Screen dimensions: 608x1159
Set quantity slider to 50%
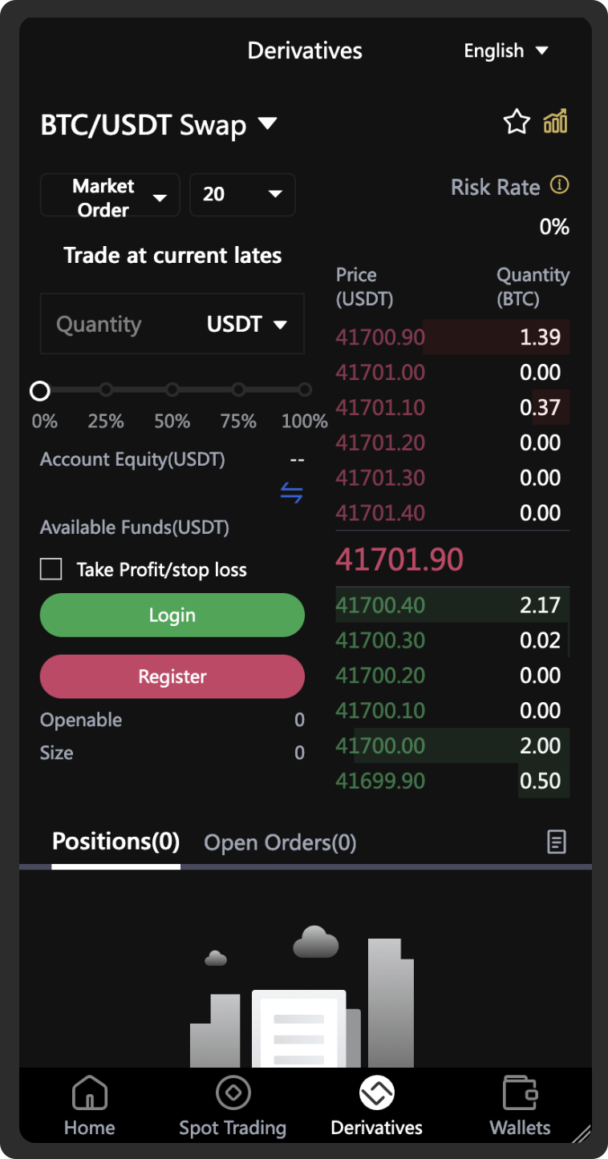click(x=172, y=390)
